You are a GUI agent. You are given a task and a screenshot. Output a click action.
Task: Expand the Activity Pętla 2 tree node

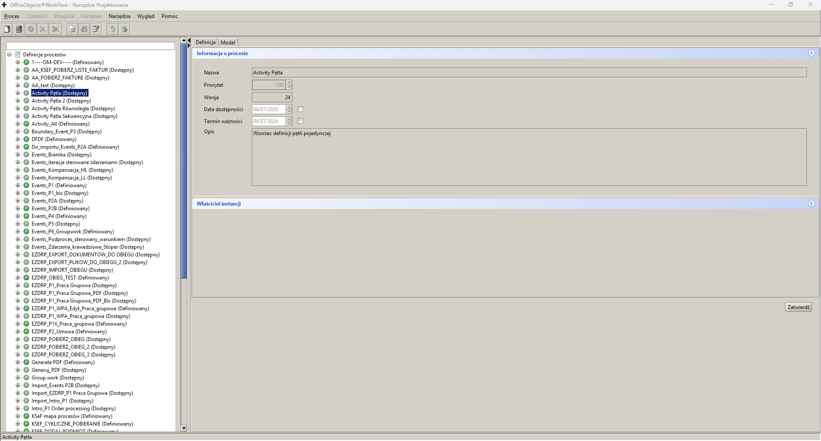[18, 101]
